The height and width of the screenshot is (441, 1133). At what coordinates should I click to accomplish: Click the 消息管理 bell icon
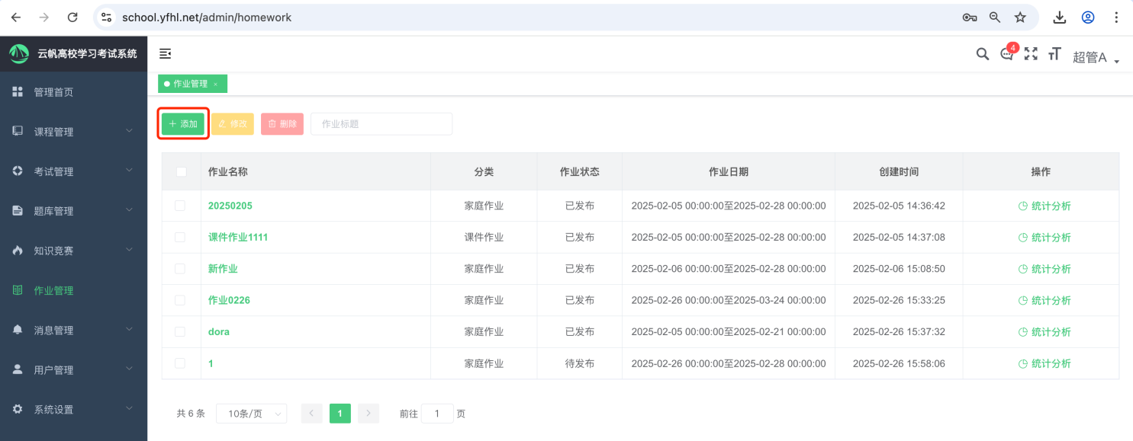[x=18, y=330]
